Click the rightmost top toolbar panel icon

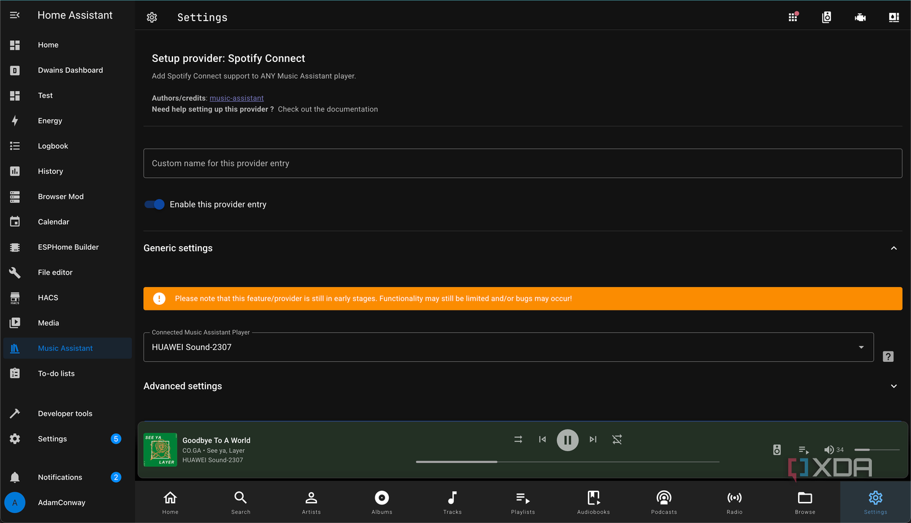tap(894, 17)
